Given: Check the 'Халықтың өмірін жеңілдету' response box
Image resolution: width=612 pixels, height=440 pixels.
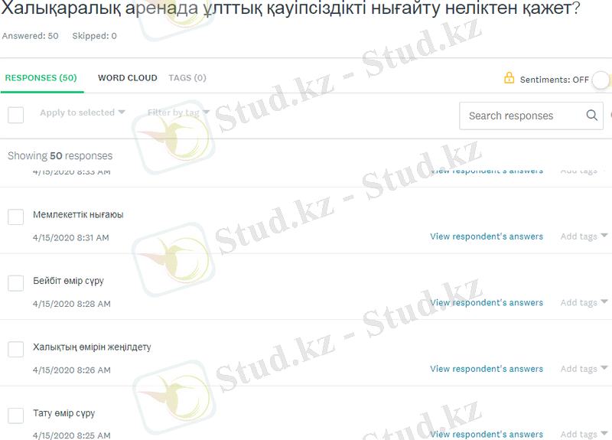Looking at the screenshot, I should 15,350.
